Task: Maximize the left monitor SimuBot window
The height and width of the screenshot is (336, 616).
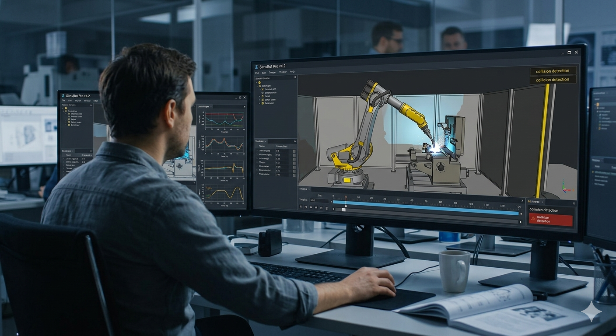Action: point(240,98)
